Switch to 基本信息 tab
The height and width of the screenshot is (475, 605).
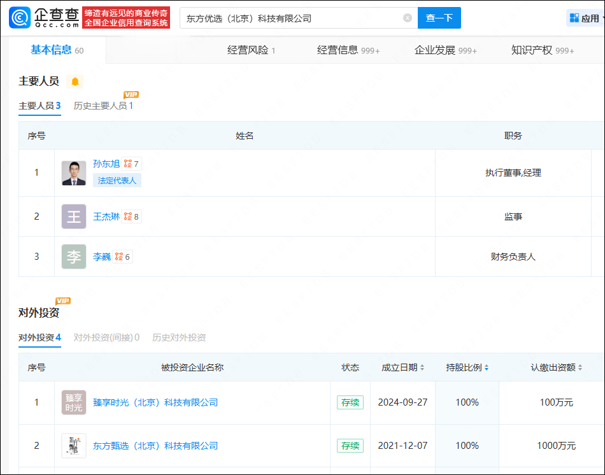click(x=57, y=50)
